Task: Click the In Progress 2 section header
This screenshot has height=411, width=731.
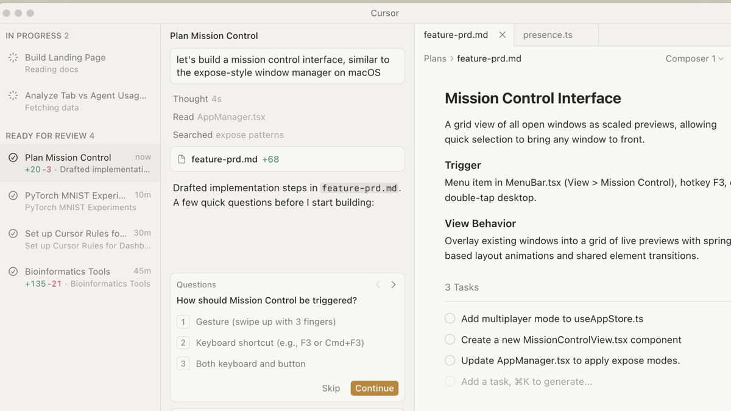Action: 37,36
